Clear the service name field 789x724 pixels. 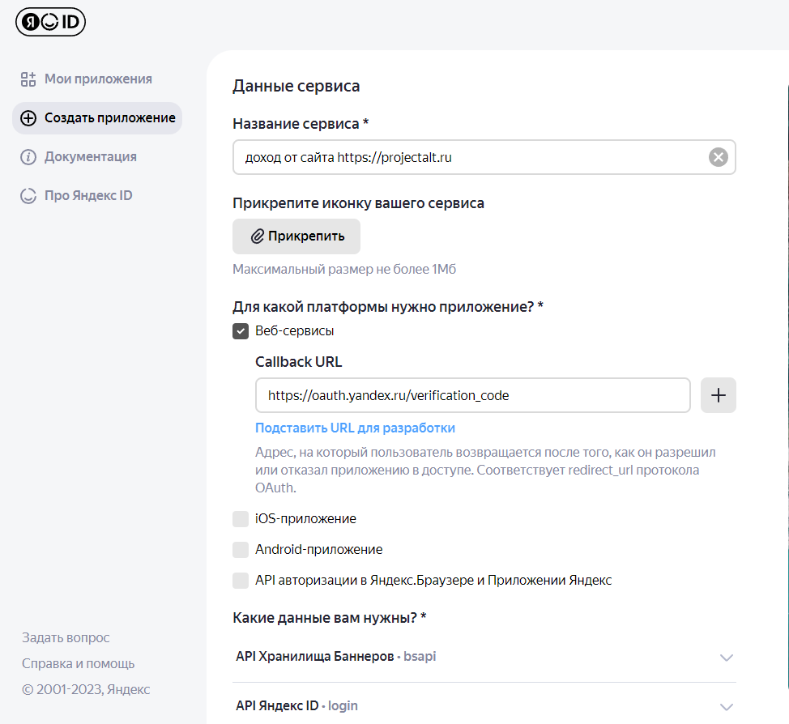pos(718,157)
